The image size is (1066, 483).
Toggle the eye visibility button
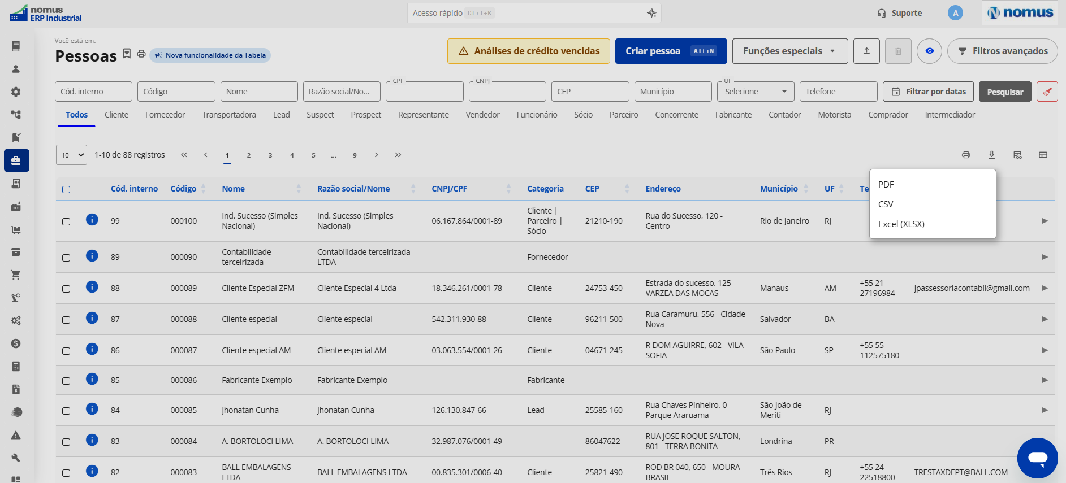pyautogui.click(x=929, y=51)
